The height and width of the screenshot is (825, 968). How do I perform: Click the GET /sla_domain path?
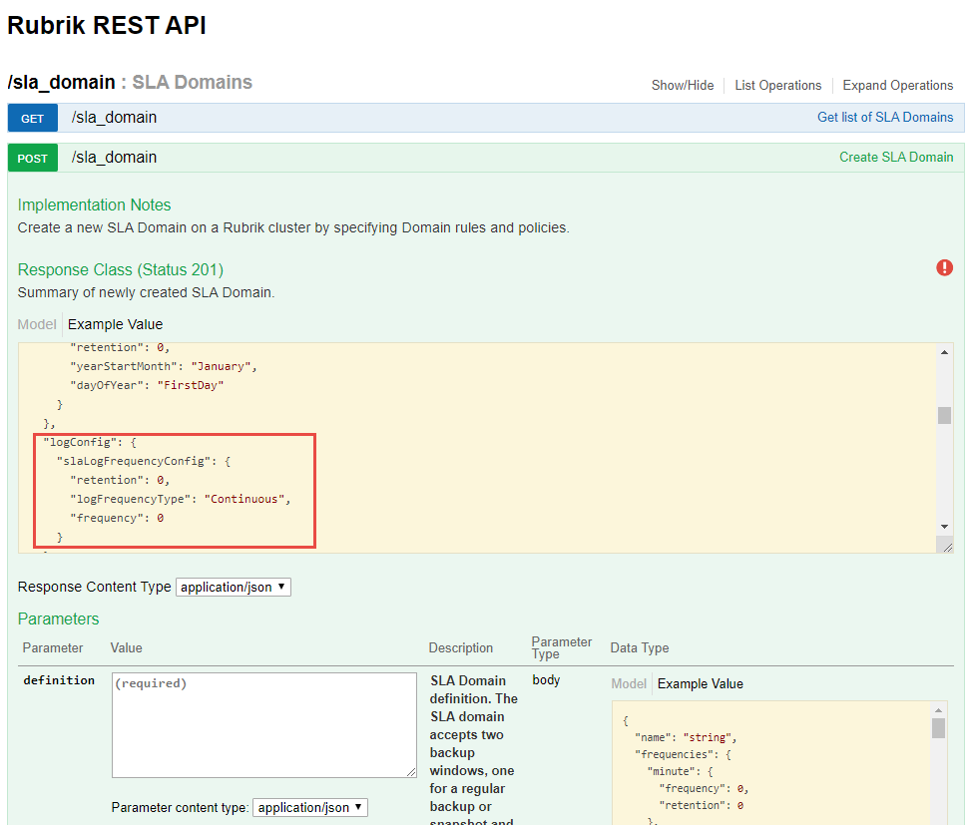(114, 118)
